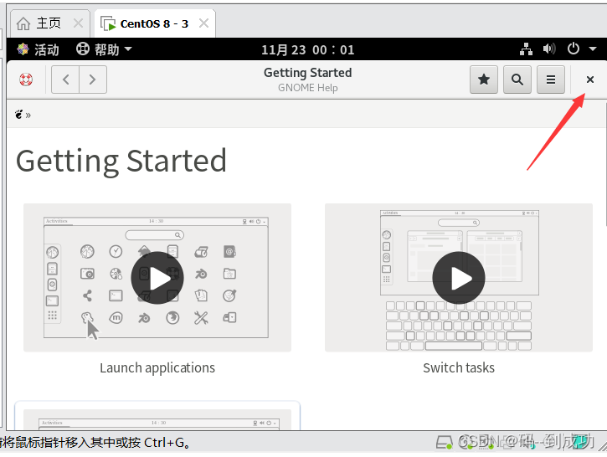Image resolution: width=607 pixels, height=457 pixels.
Task: Switch to the CentOS 8 - 3 tab
Action: (x=154, y=23)
